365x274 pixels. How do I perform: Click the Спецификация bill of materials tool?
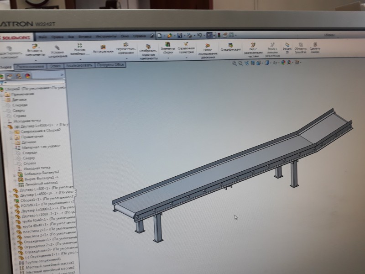(230, 47)
